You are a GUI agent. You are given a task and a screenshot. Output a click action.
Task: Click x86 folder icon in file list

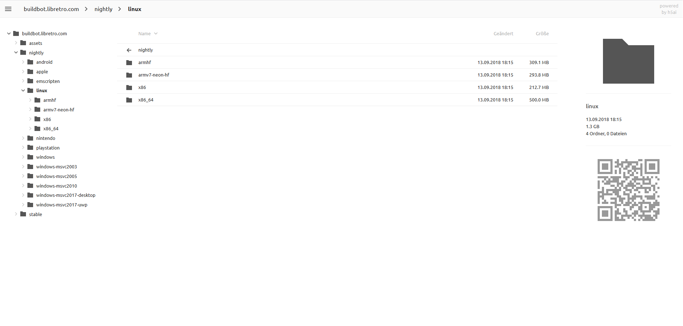coord(129,88)
